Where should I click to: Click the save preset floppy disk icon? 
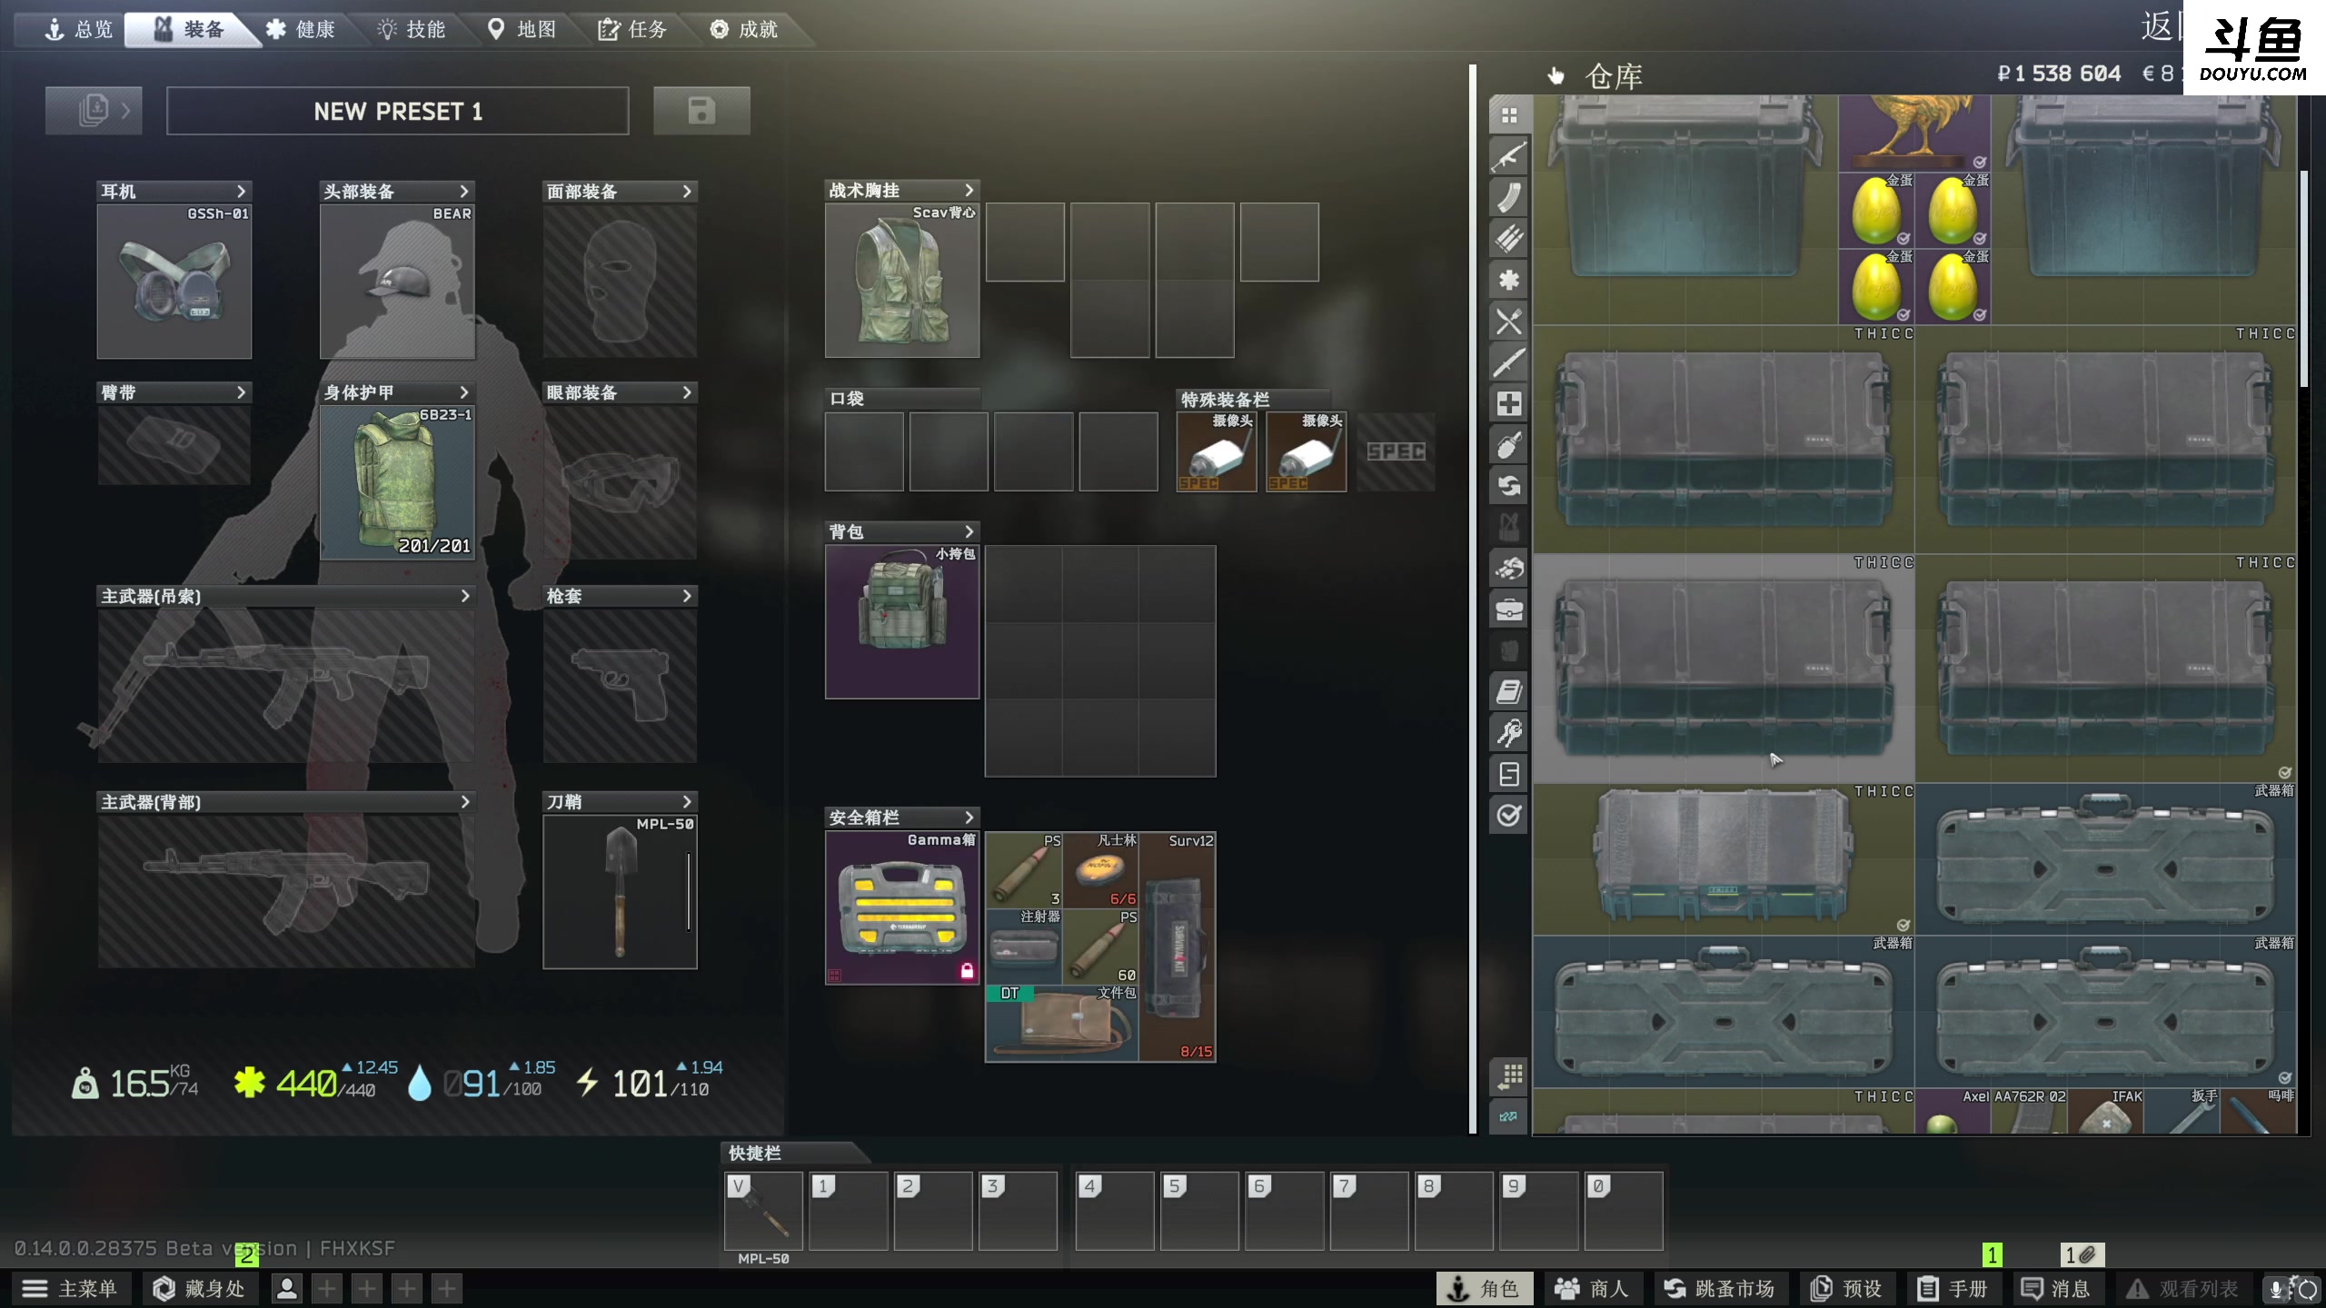click(x=701, y=111)
